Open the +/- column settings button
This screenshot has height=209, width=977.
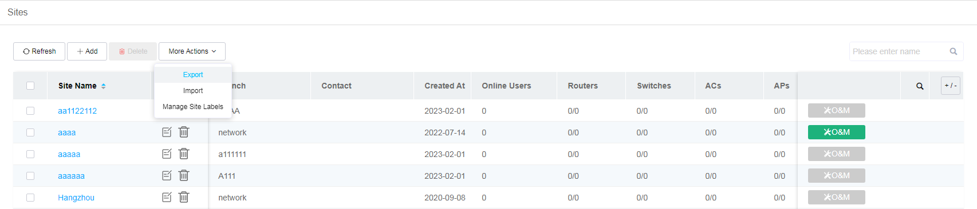[x=951, y=86]
